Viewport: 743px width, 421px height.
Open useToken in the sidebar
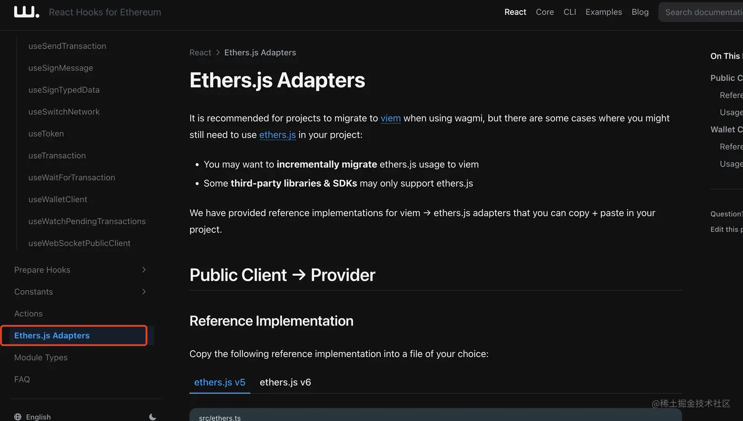click(46, 134)
